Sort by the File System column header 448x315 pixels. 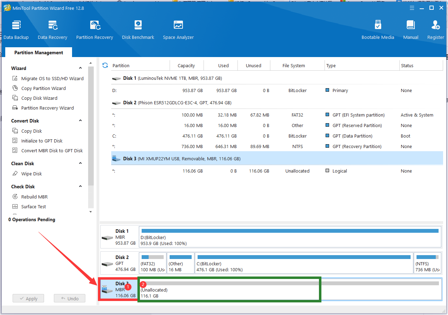point(293,65)
